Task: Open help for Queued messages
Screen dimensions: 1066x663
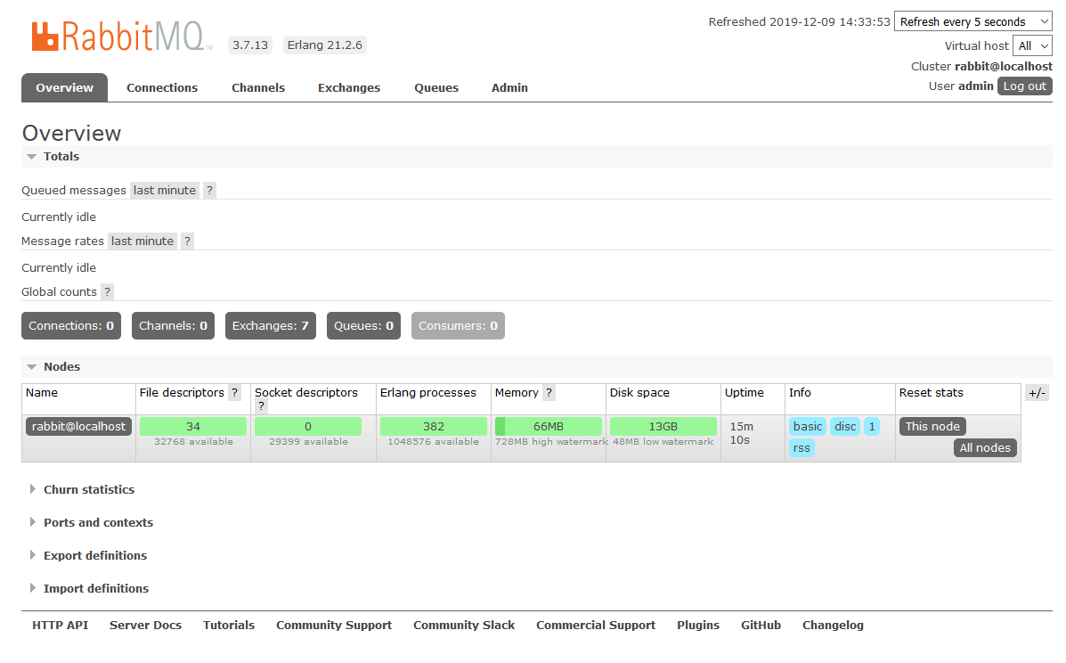Action: pos(209,191)
